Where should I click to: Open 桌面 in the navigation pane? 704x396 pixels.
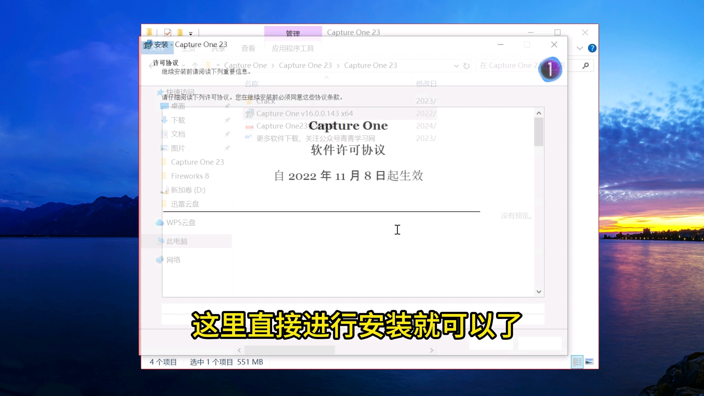(x=178, y=106)
